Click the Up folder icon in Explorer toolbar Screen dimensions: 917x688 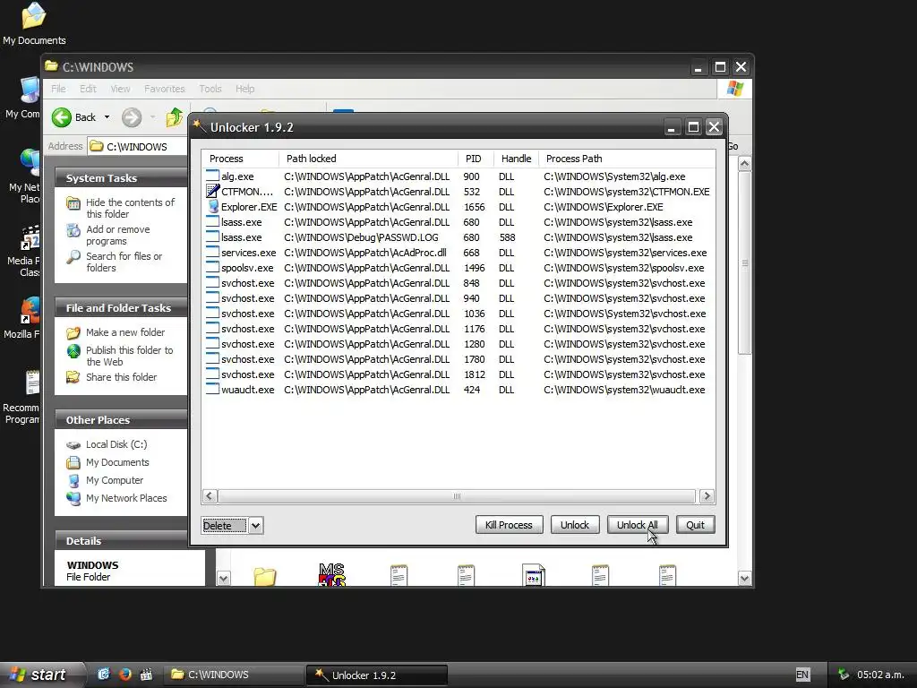[174, 117]
